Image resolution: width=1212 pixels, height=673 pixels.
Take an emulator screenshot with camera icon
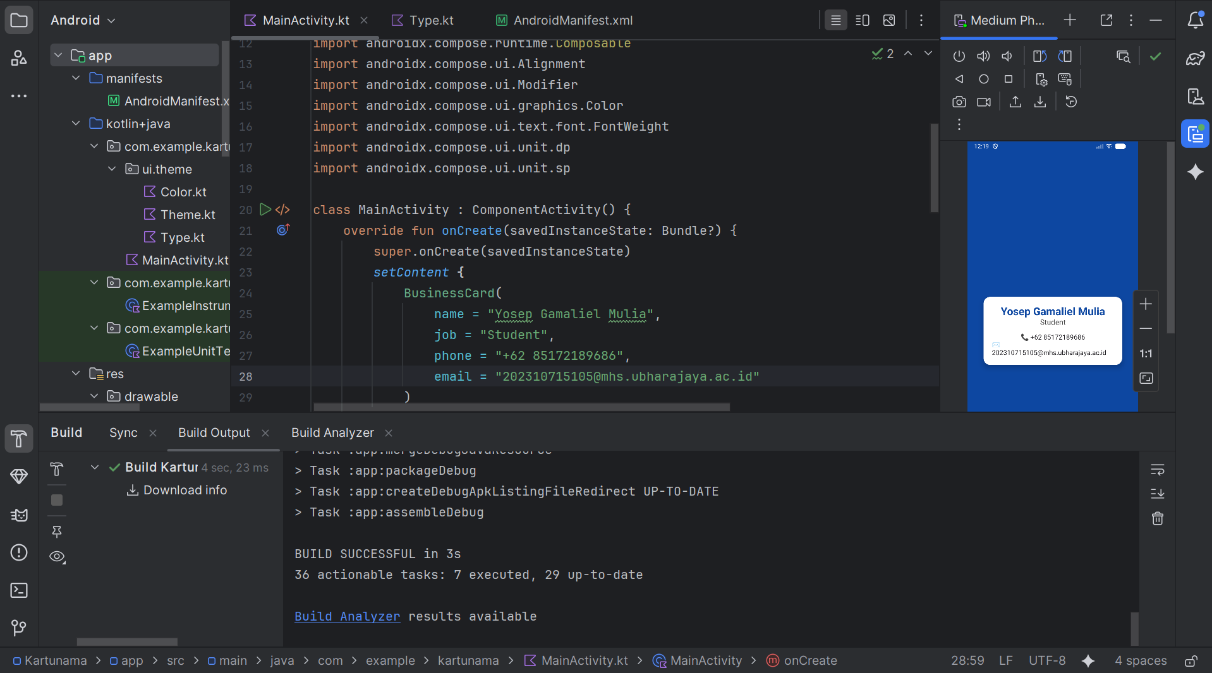[x=959, y=102]
